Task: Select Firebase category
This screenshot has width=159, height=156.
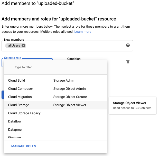Action: 15,137
